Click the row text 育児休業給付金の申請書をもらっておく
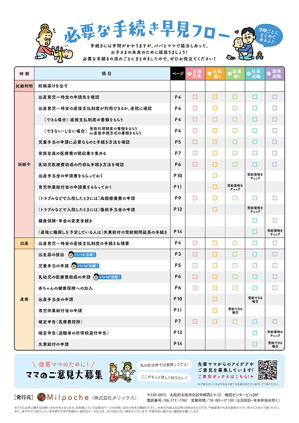 75,187
